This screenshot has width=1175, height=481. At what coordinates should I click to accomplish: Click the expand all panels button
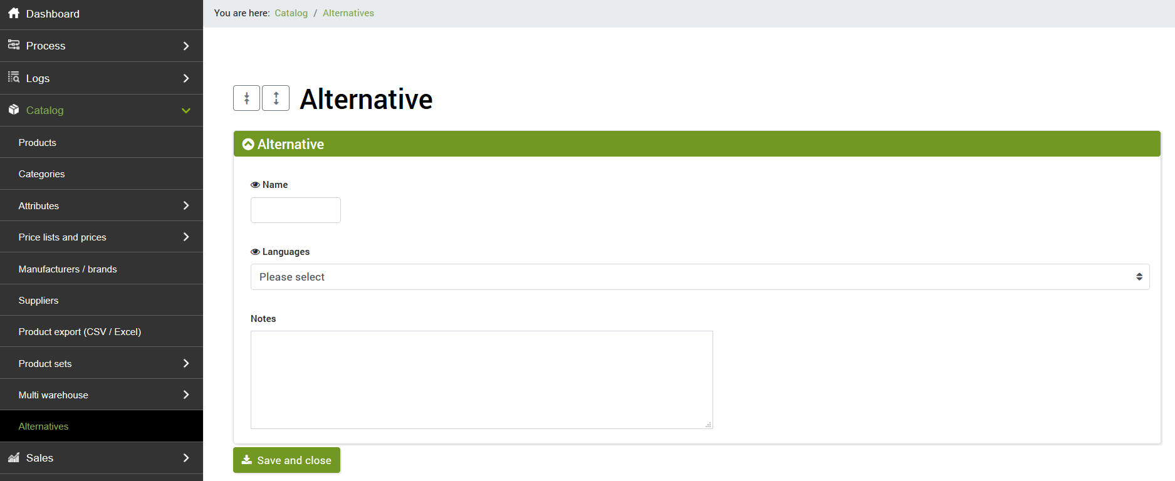point(276,98)
